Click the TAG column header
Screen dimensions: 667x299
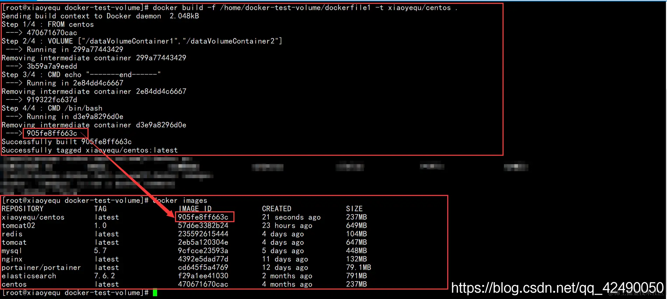(100, 209)
